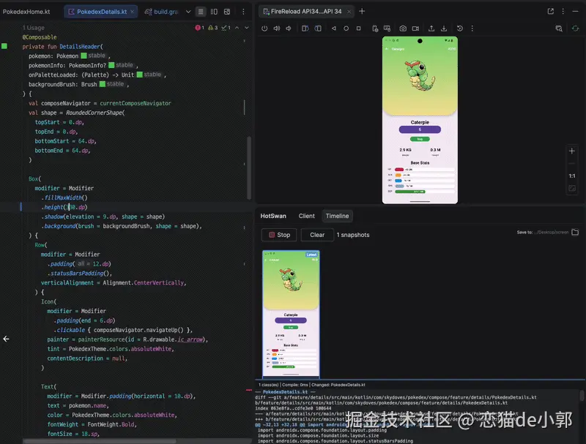Click the 'Save to:' path text
Viewport: 586px width, 444px height.
click(x=543, y=232)
